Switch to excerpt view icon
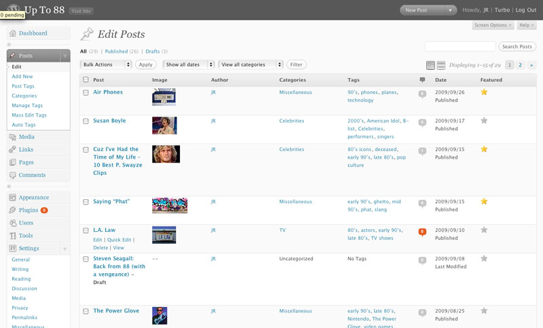 (x=441, y=65)
